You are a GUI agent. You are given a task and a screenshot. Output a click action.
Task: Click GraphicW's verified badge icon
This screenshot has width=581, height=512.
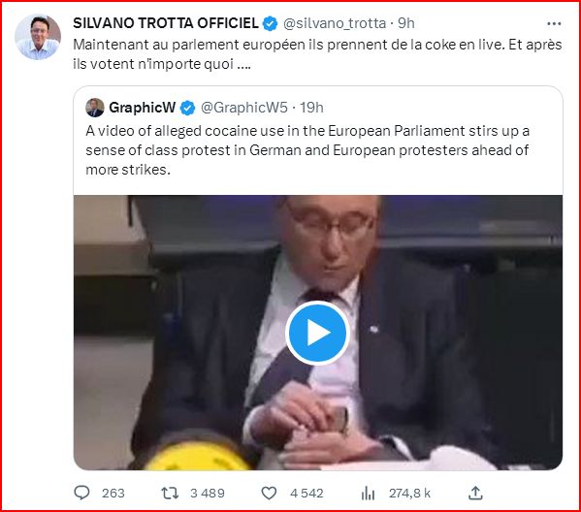[x=187, y=109]
